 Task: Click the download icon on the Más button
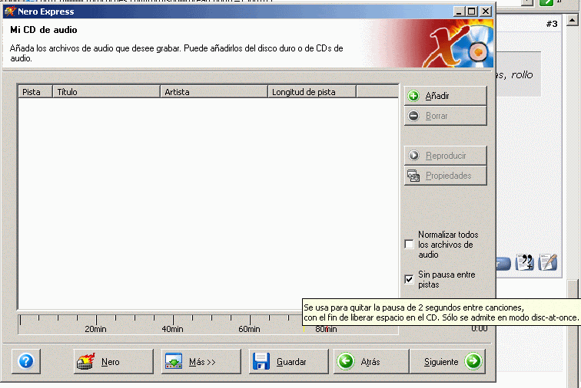pyautogui.click(x=174, y=361)
